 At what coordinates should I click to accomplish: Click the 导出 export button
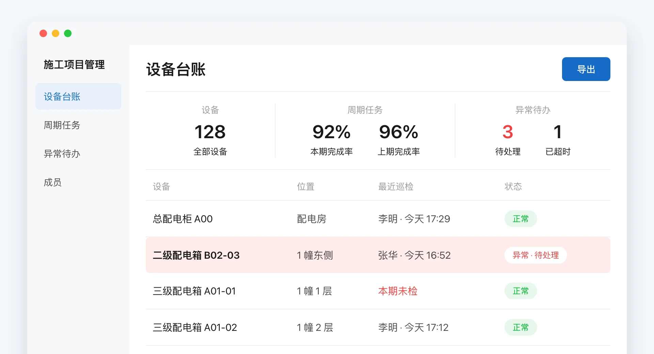586,69
